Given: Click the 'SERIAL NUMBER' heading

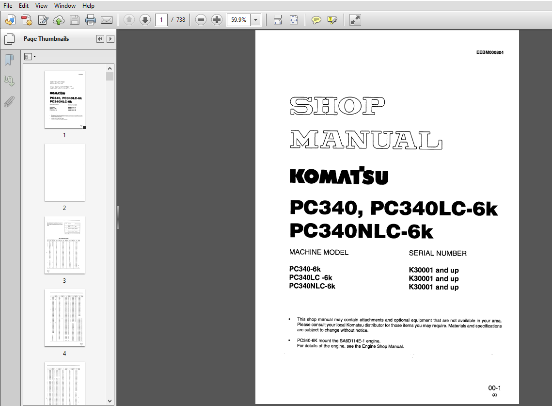Looking at the screenshot, I should 438,253.
